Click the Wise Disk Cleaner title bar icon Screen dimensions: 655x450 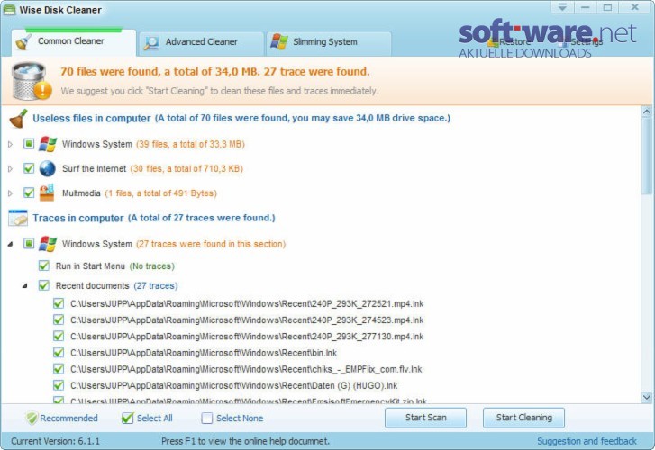coord(9,10)
